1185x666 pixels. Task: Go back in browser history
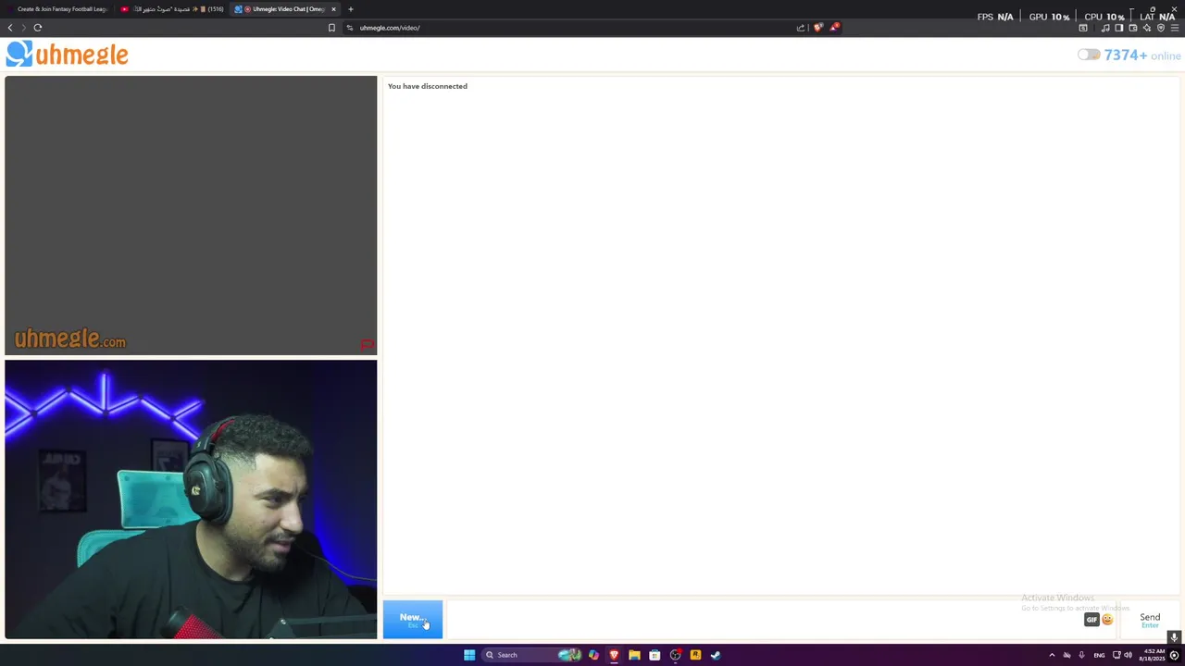point(10,28)
